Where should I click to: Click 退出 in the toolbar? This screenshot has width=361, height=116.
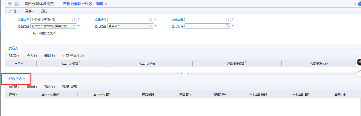44,11
